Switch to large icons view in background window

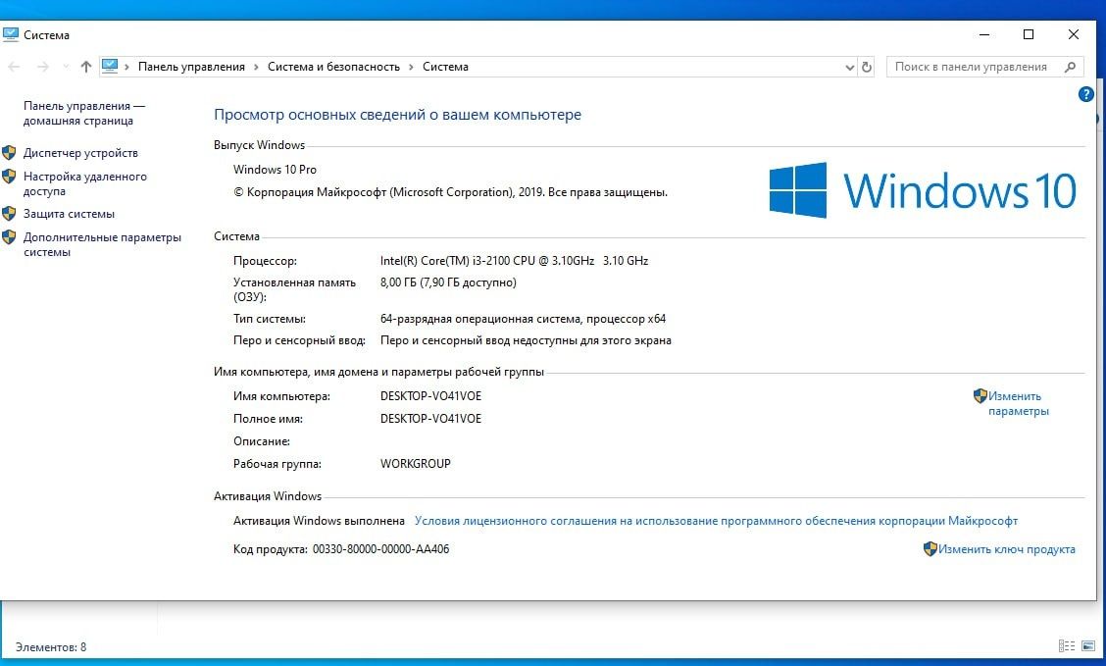(1088, 646)
